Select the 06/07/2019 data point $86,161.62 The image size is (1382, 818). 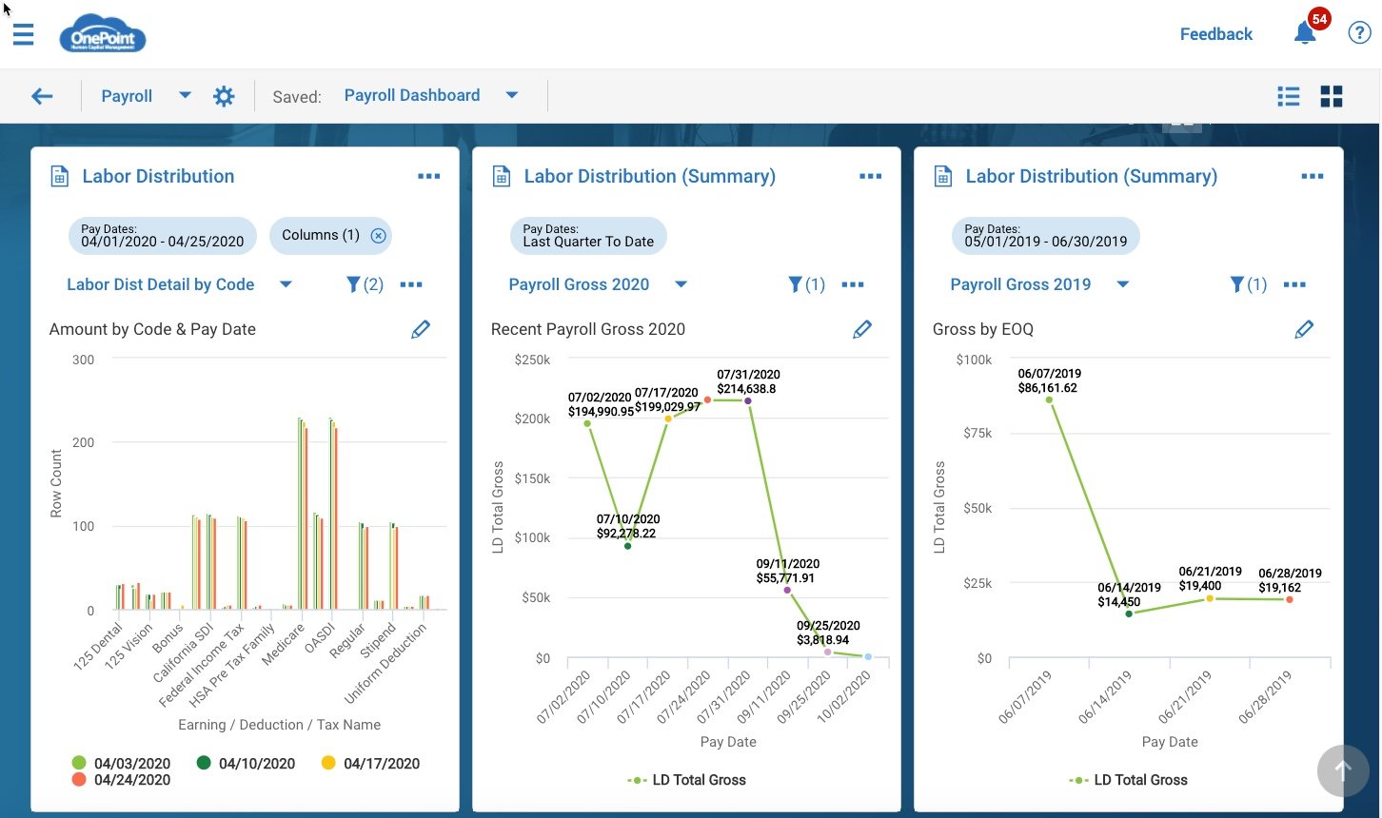click(x=1049, y=399)
